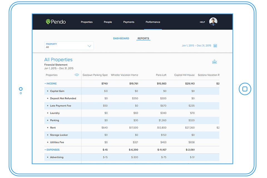This screenshot has height=178, width=267.
Task: Open the Property All selector field
Action: [x=69, y=45]
